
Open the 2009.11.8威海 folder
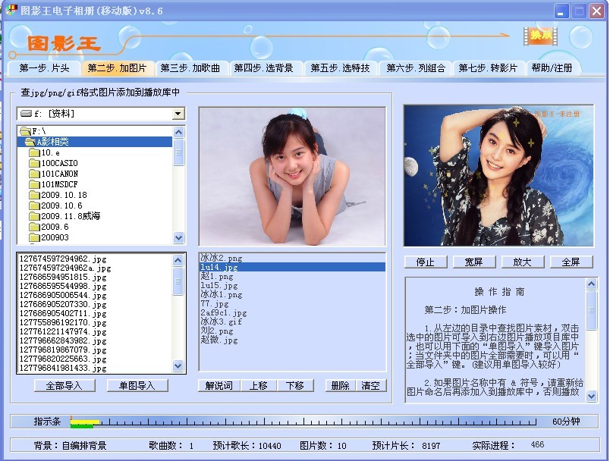click(64, 216)
